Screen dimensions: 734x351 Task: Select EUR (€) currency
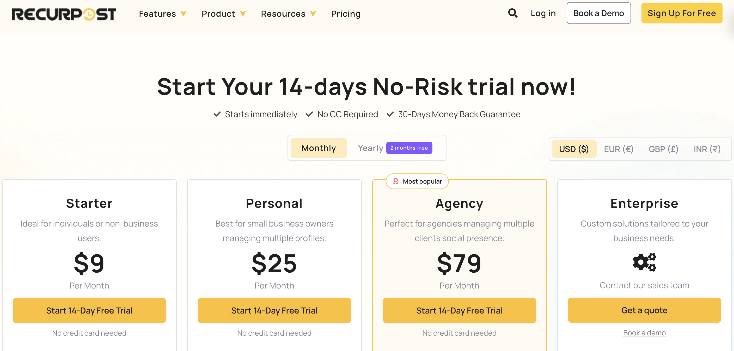[618, 149]
